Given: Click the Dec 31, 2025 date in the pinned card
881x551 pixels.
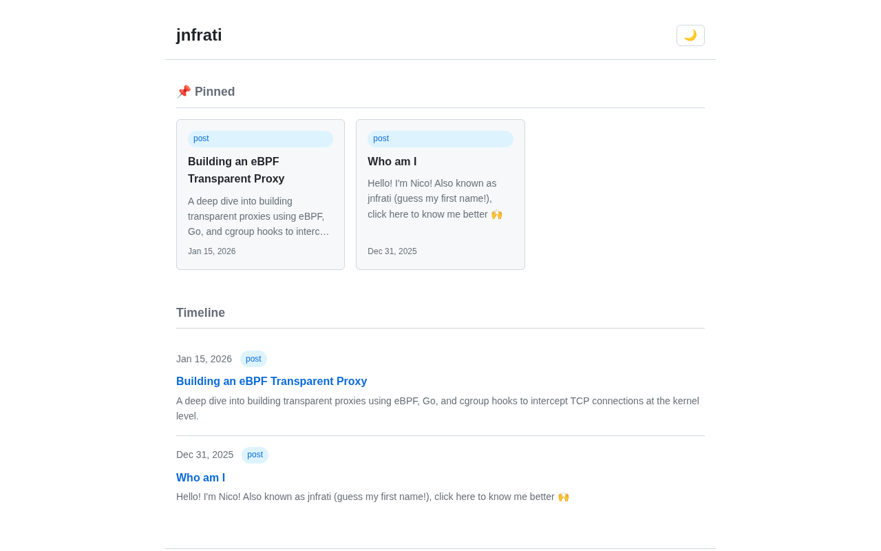Looking at the screenshot, I should coord(392,251).
